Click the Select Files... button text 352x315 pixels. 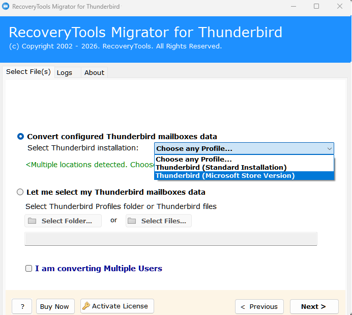coord(164,221)
